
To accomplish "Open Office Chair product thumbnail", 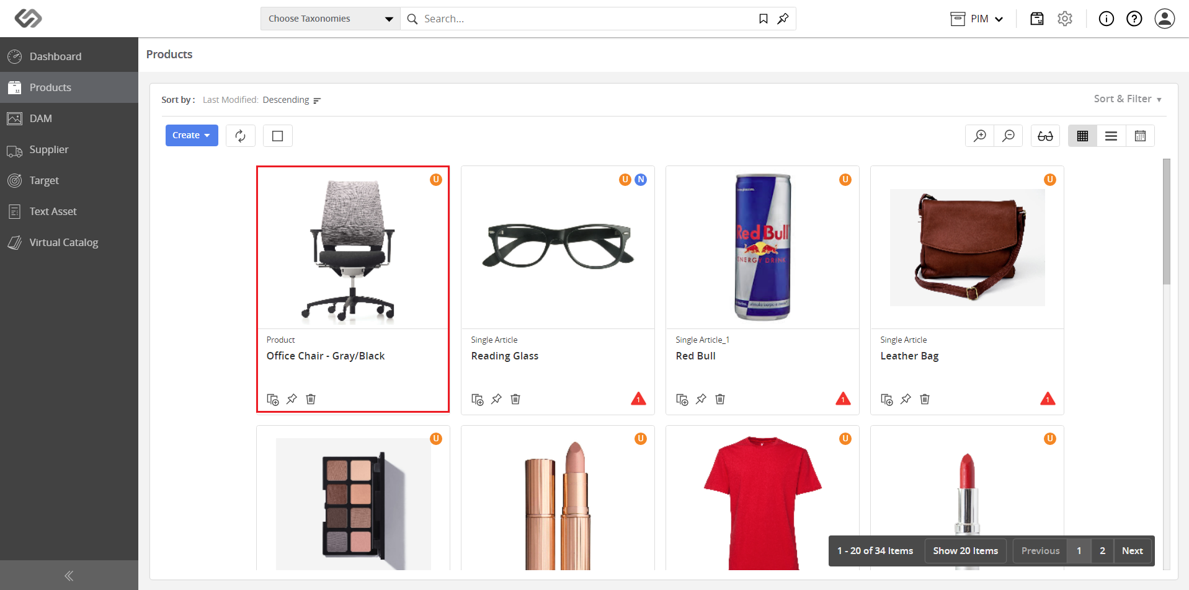I will pos(352,250).
